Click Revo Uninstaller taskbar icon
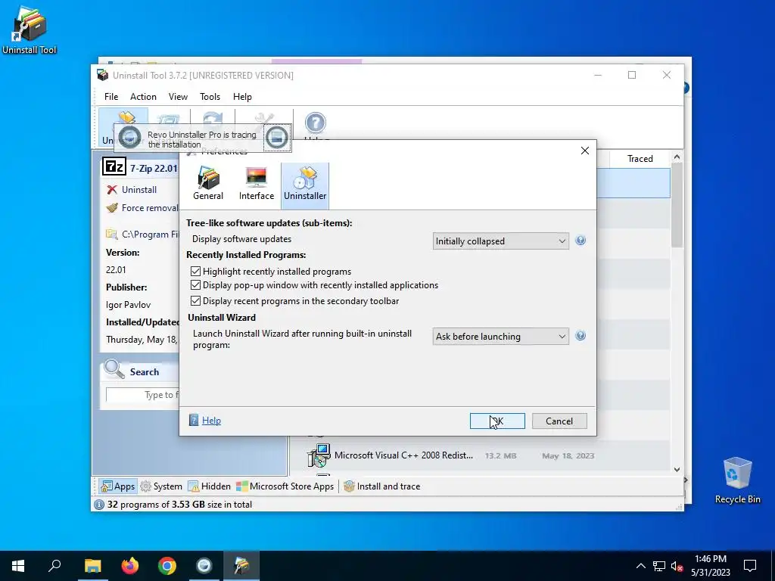Viewport: 775px width, 581px height. tap(204, 566)
